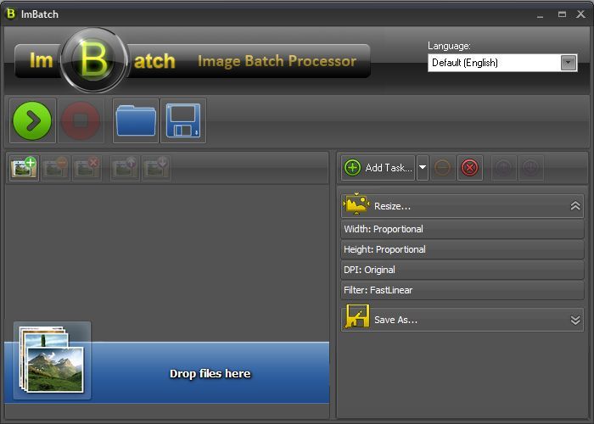Click the move task down arrow icon
Screen dimensions: 594x424
pos(530,168)
